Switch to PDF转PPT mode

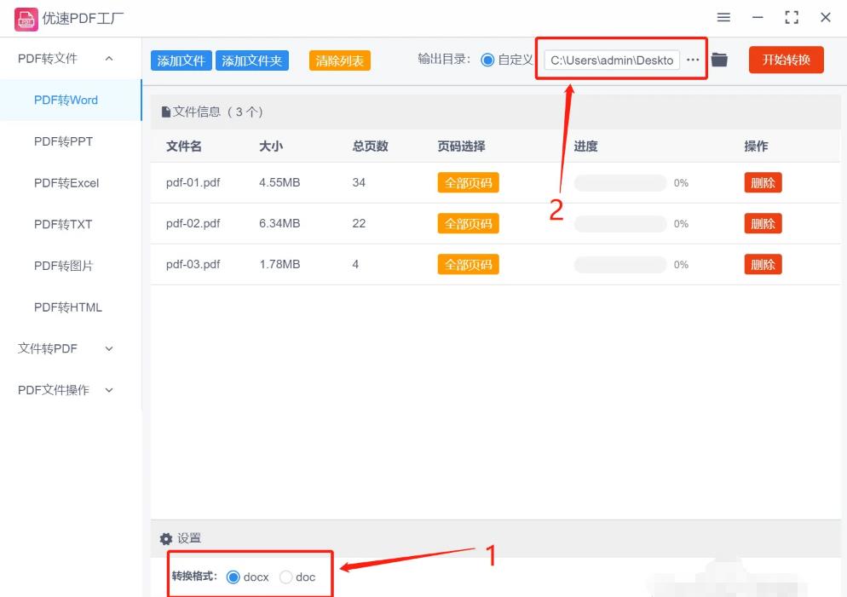pos(63,141)
